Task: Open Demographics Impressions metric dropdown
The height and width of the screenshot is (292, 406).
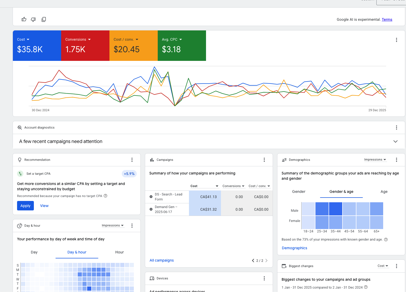Action: [375, 160]
